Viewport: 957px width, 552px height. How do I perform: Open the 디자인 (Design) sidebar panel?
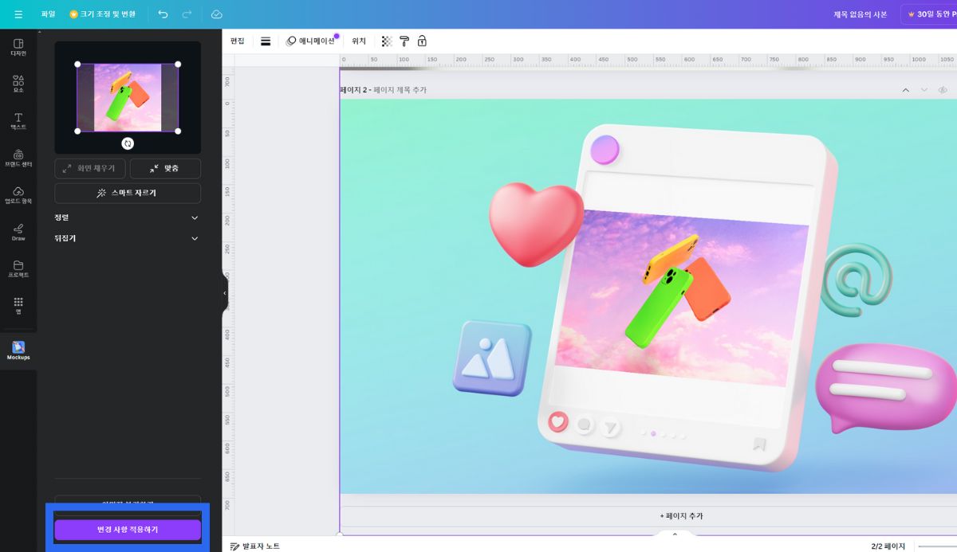pos(18,47)
